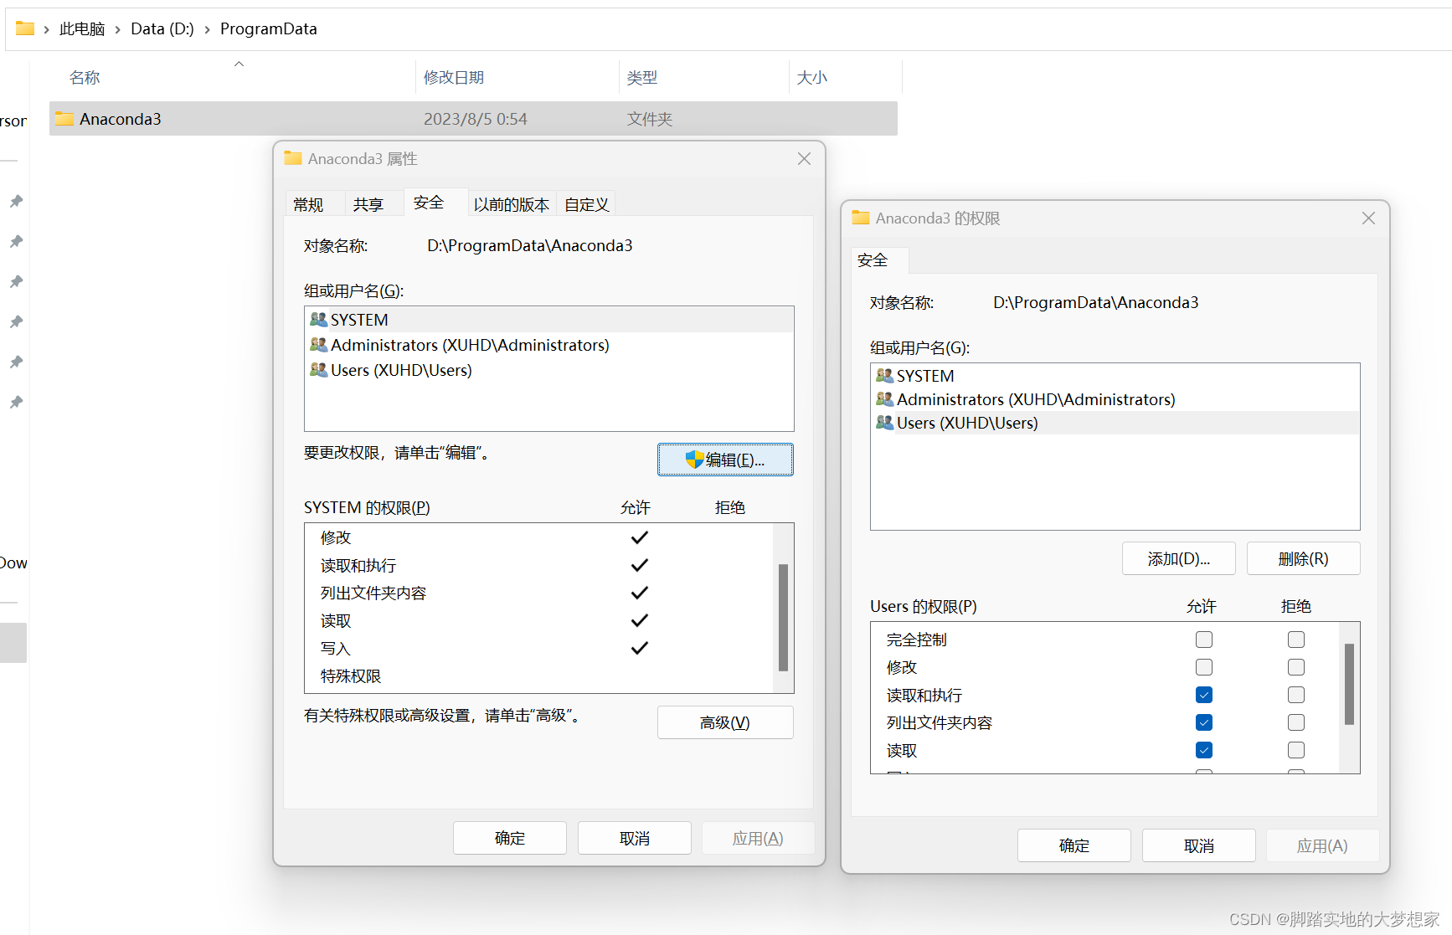Check the 修改 拒绝 checkbox
Screen dimensions: 1452x935
coord(1295,666)
